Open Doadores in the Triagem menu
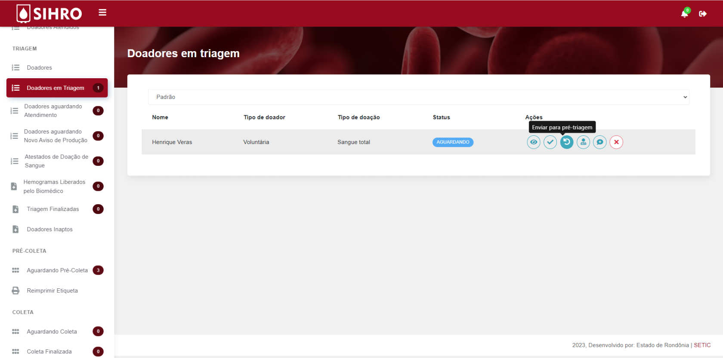 (x=57, y=67)
